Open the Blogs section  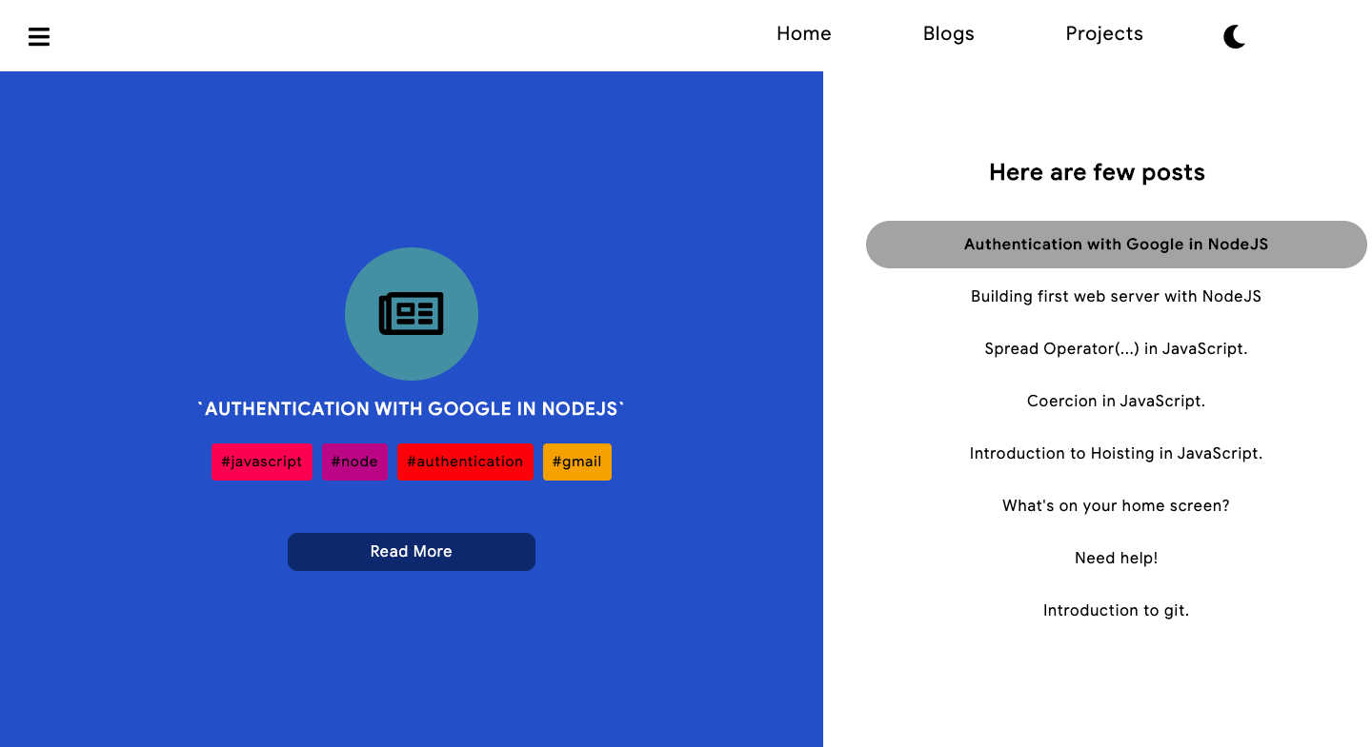(x=948, y=33)
